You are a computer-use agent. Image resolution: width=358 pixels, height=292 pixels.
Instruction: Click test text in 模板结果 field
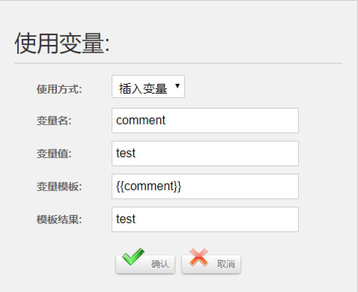126,219
